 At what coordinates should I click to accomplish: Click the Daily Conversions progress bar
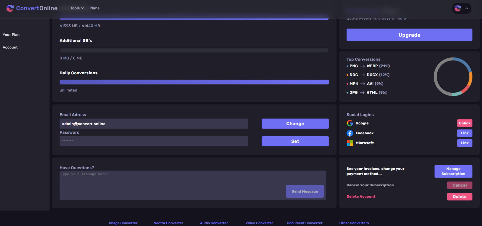(194, 82)
